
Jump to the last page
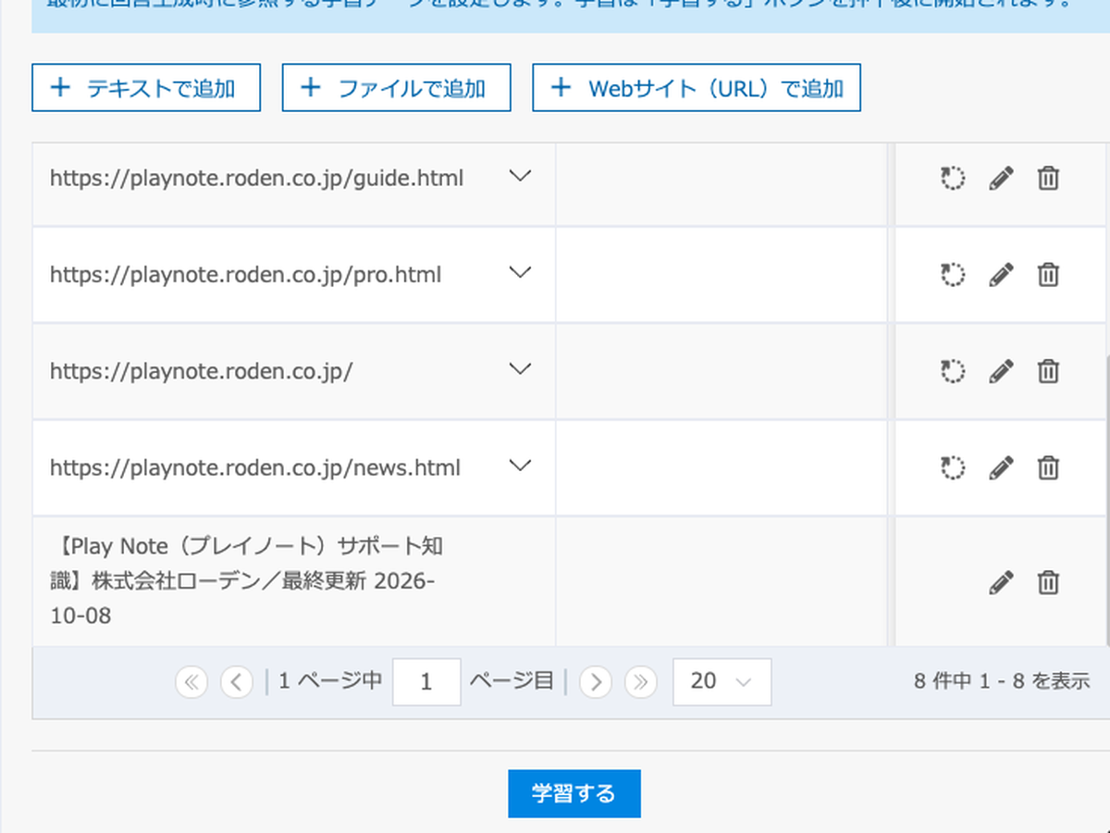(641, 682)
